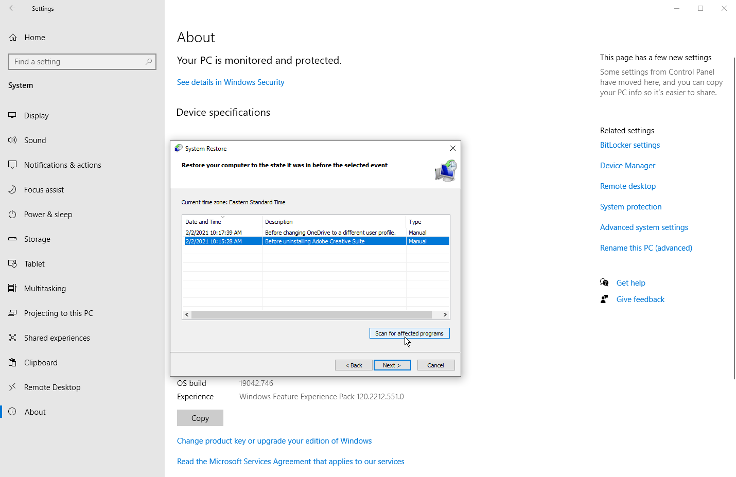The width and height of the screenshot is (736, 477).
Task: Open Multitasking icon
Action: (x=12, y=288)
